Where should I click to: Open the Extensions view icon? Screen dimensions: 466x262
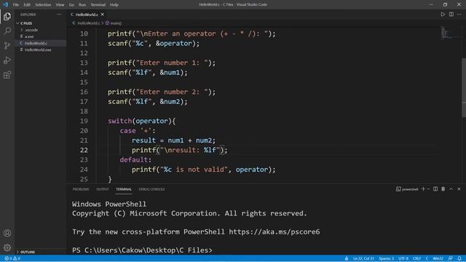(7, 74)
